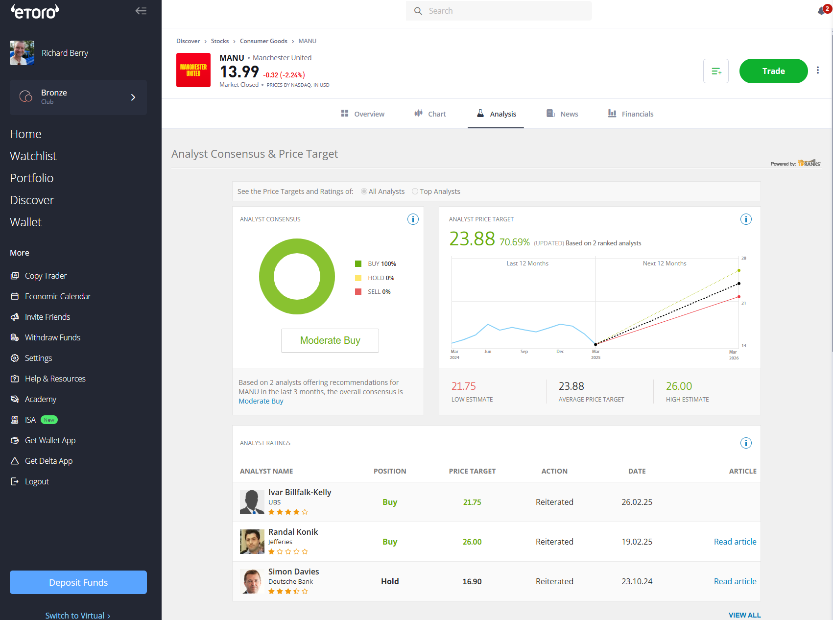Expand Bronze Club chevron
The image size is (833, 620).
[133, 97]
